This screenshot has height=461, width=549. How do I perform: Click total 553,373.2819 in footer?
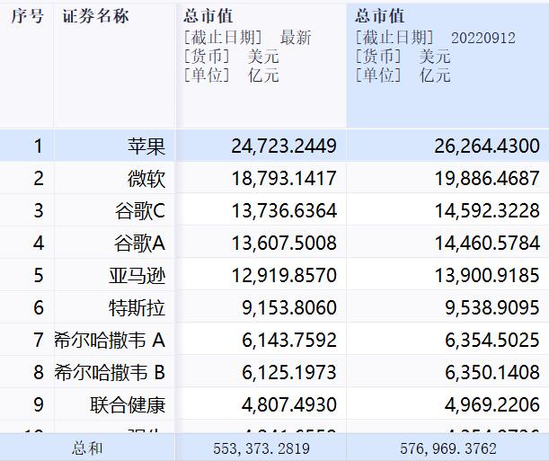tap(261, 448)
